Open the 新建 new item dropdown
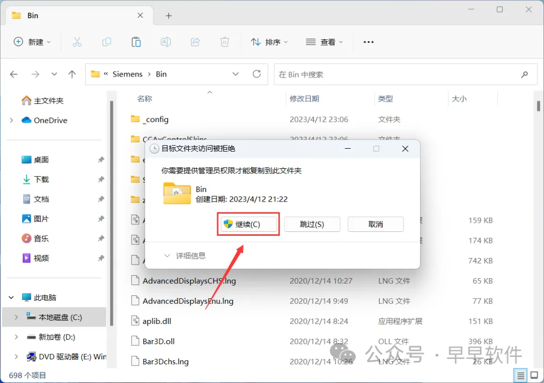 click(x=32, y=42)
